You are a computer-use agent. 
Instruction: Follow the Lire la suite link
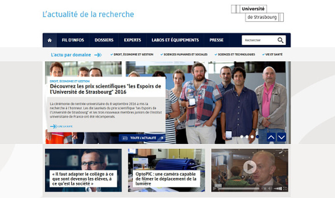tap(61, 127)
